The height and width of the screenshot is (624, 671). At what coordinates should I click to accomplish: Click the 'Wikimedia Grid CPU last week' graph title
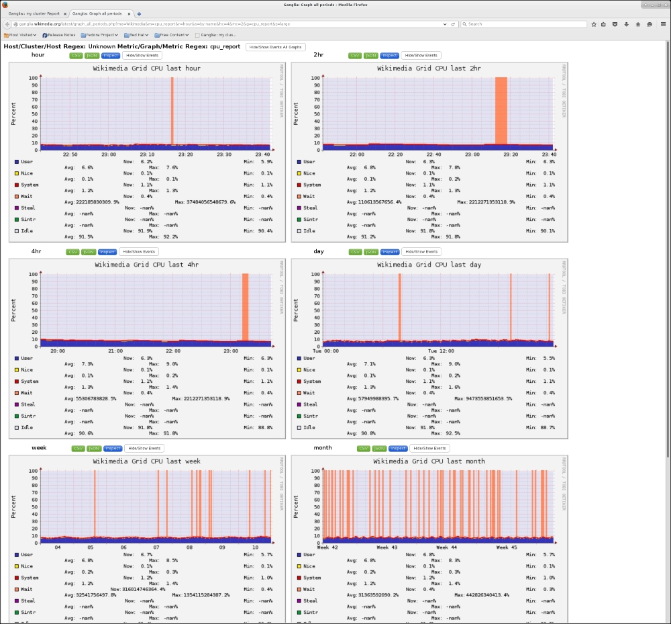[x=147, y=461]
